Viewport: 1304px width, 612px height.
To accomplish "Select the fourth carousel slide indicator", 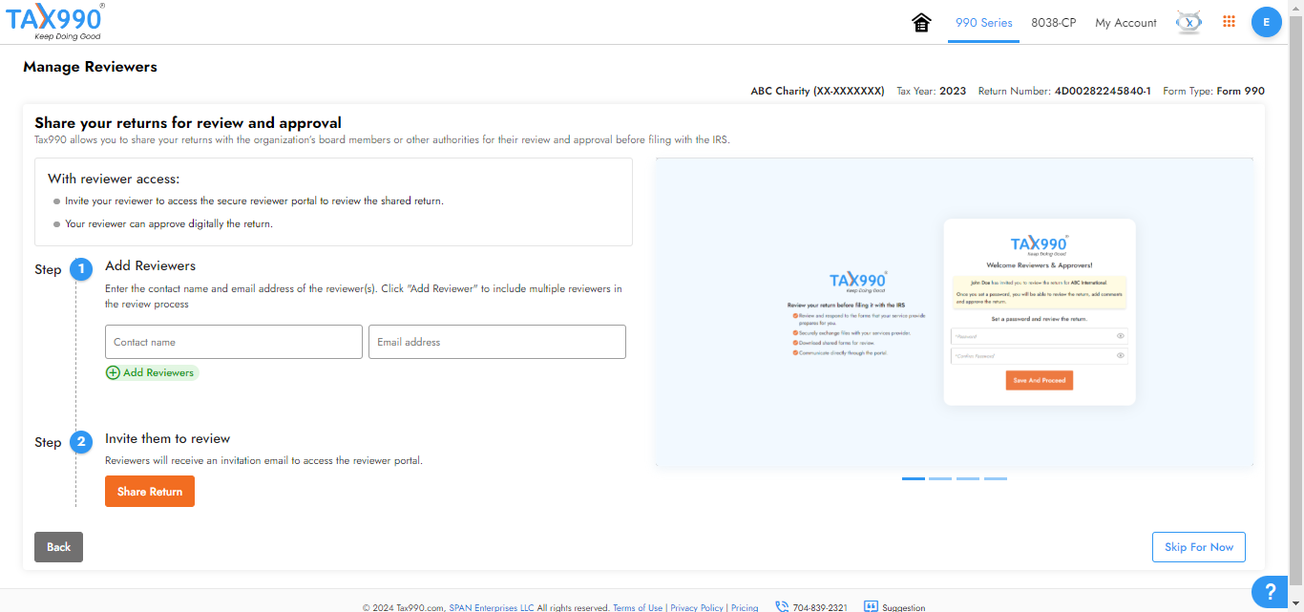I will click(x=996, y=478).
